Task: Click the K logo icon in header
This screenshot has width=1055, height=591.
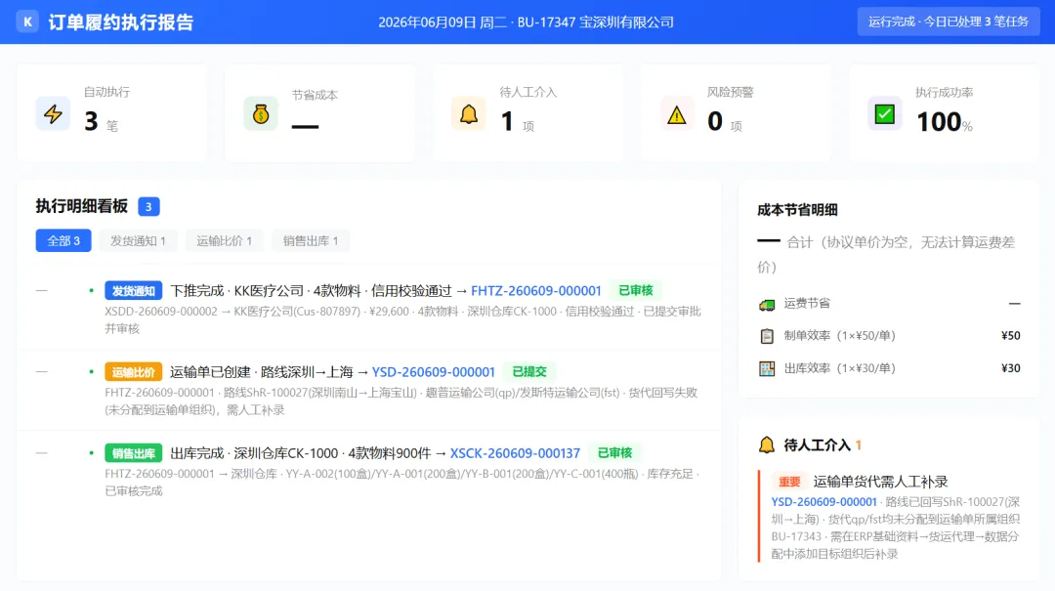Action: (27, 21)
